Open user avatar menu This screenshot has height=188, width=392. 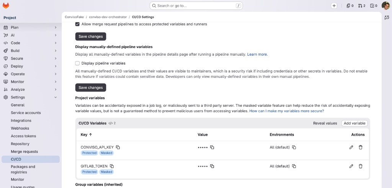click(x=385, y=5)
